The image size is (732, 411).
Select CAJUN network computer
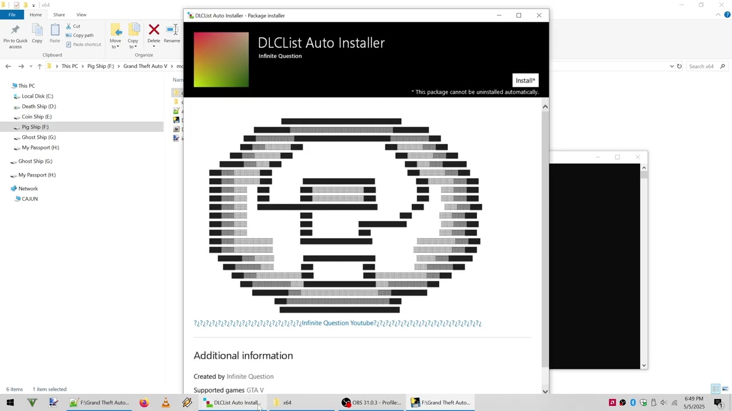(x=29, y=199)
